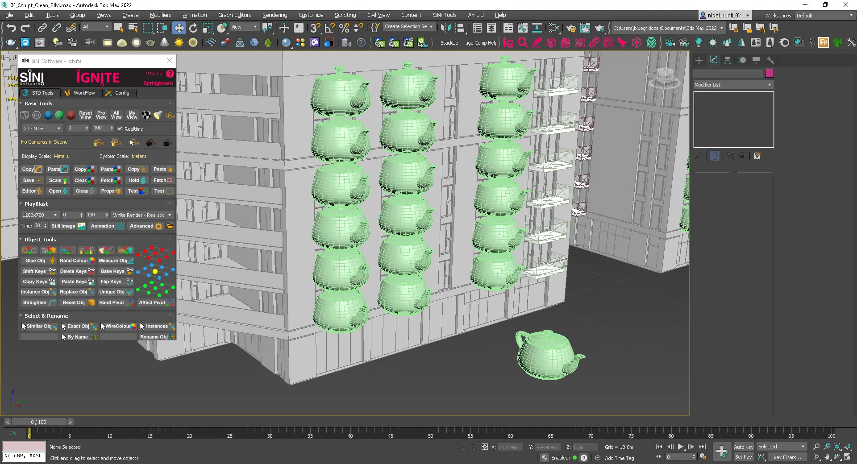
Task: Switch to the Config tab
Action: [118, 93]
